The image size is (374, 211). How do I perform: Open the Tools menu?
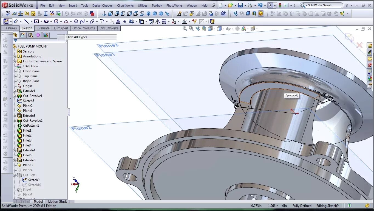[x=85, y=5]
